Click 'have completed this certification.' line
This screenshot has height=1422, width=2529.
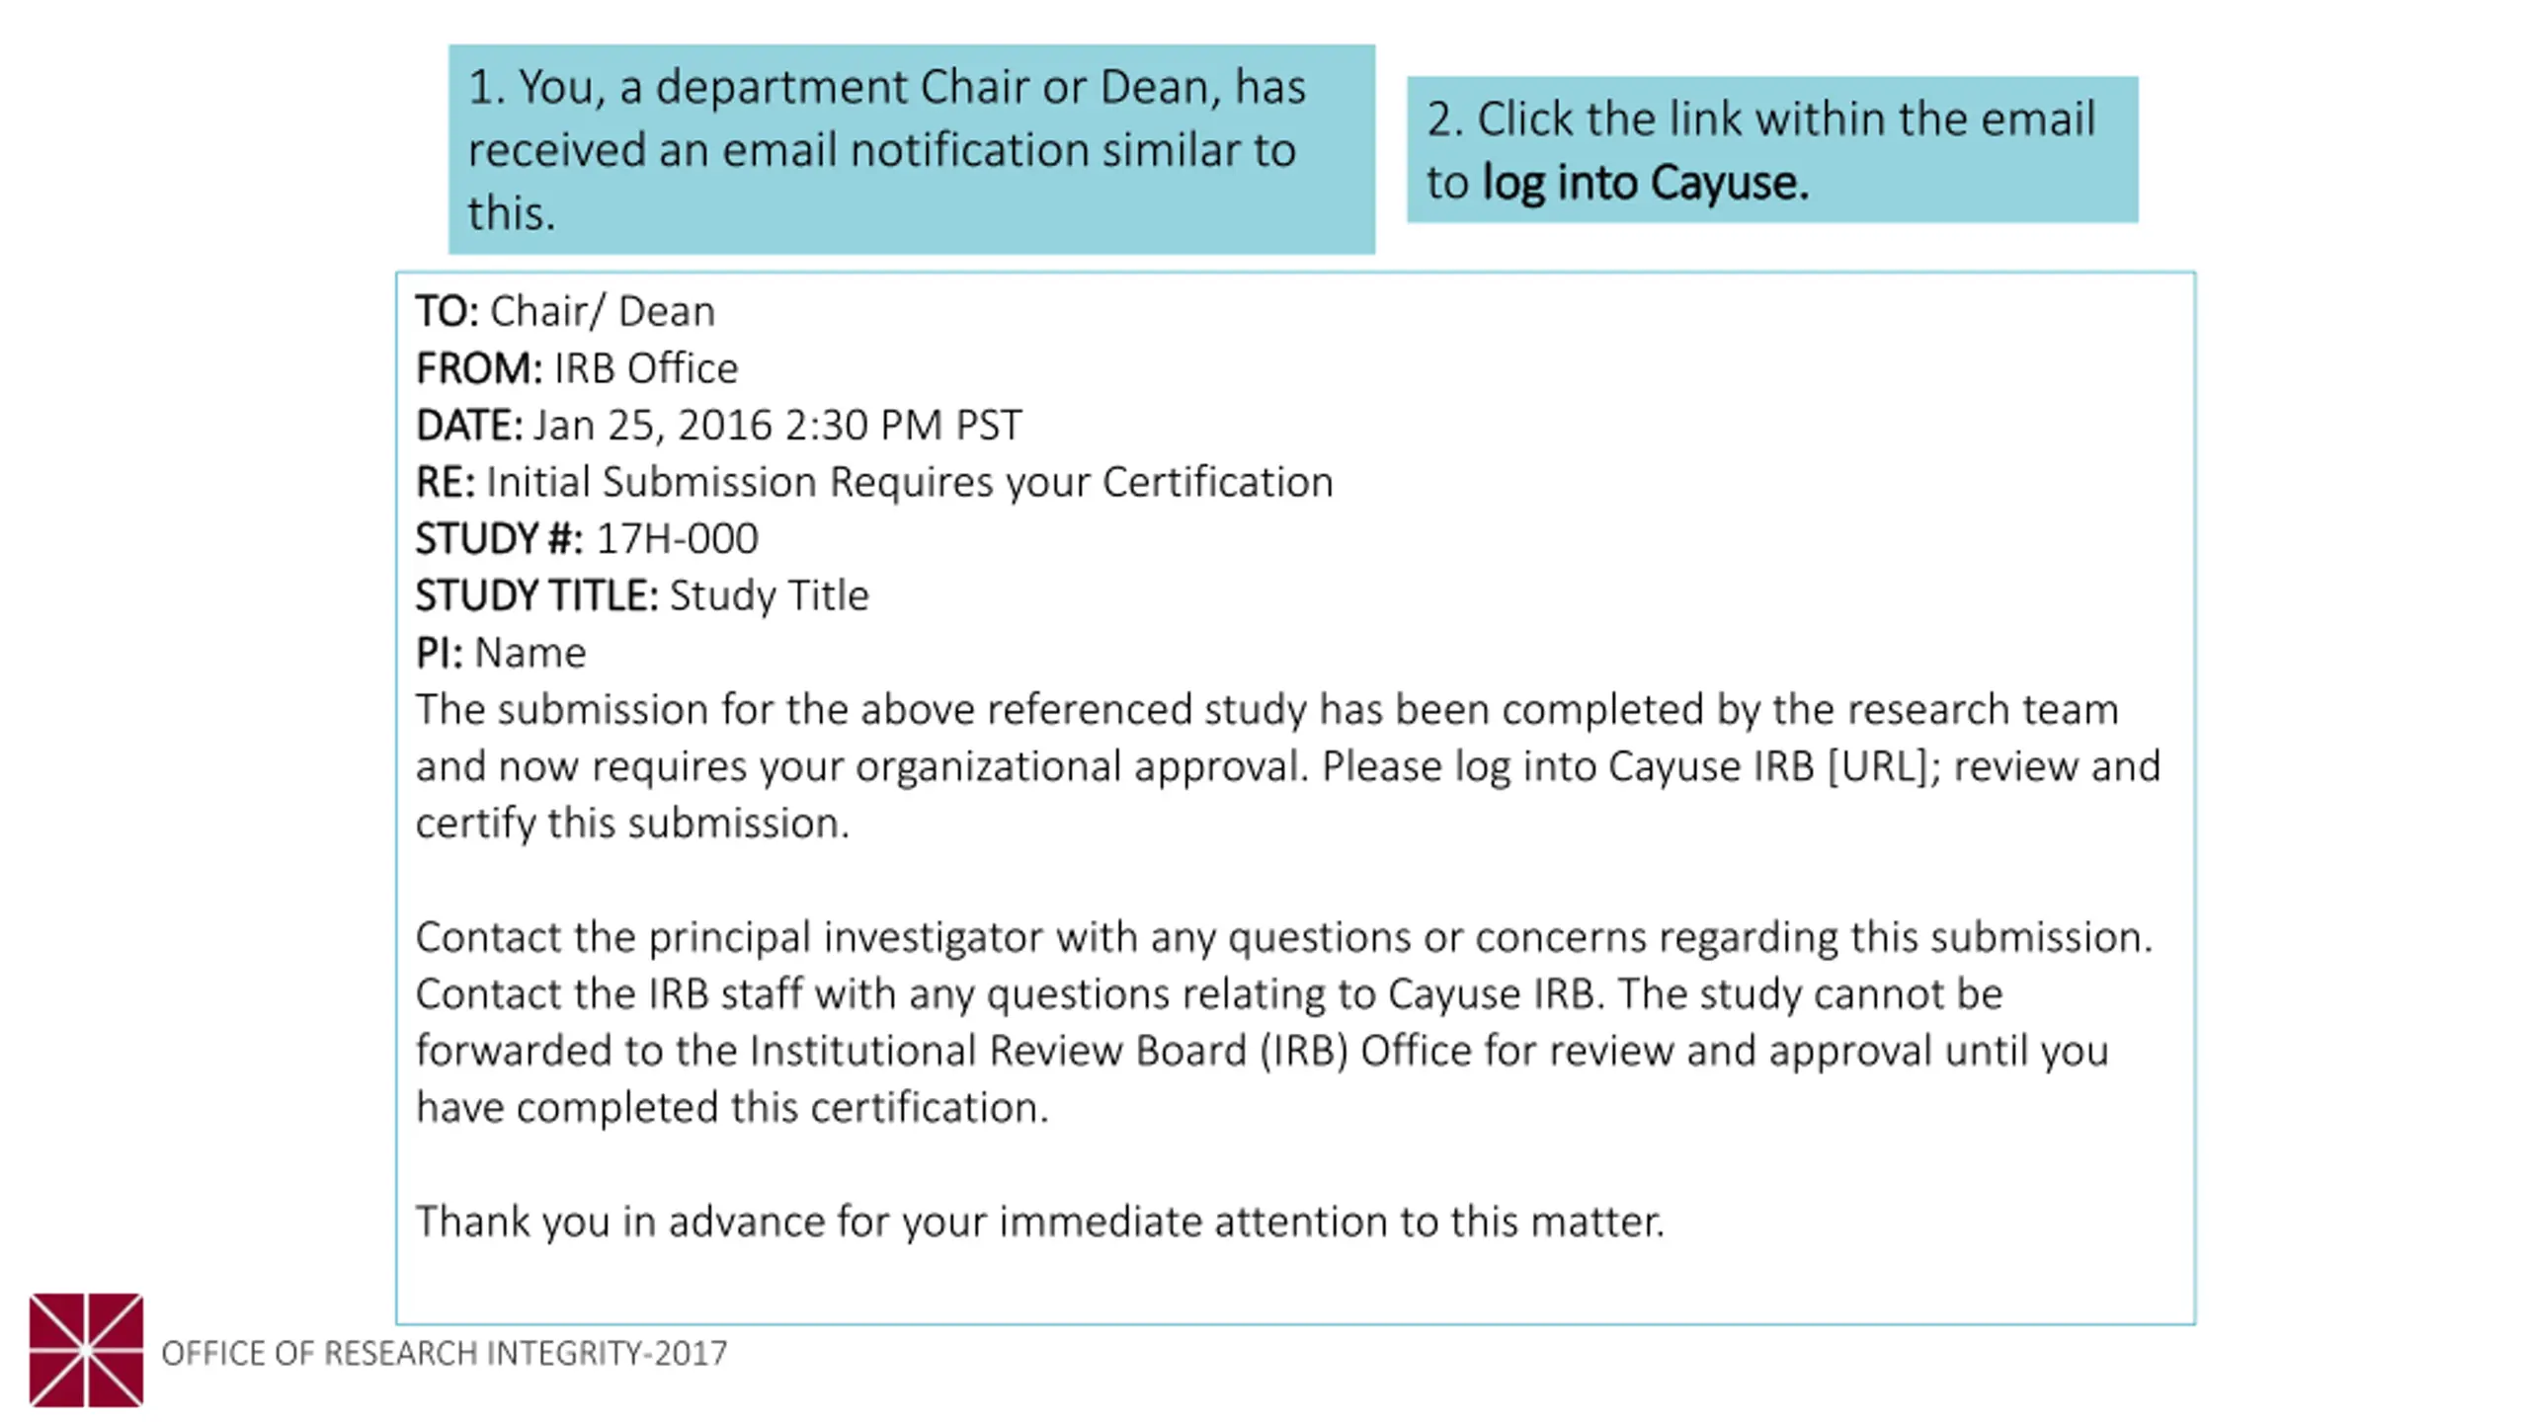tap(732, 1108)
